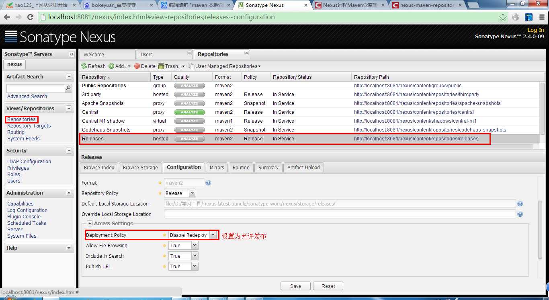Open the Deployment Policy dropdown
This screenshot has height=300, width=549.
coord(213,235)
